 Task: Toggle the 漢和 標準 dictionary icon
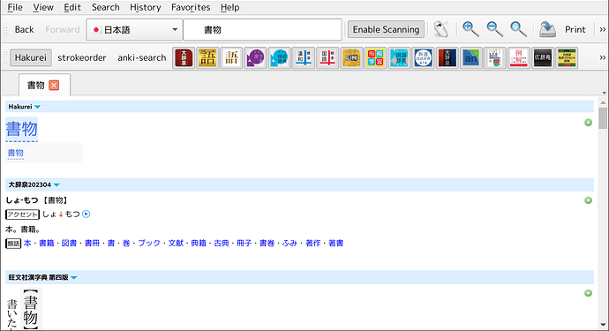[304, 58]
